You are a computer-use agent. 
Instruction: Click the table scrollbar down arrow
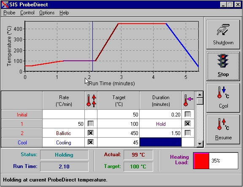point(200,144)
